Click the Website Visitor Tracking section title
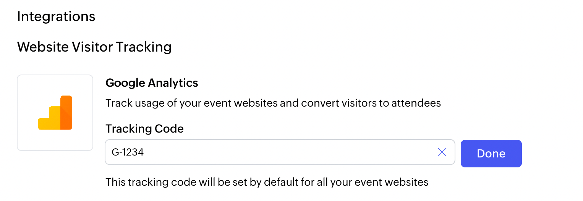This screenshot has width=583, height=201. pyautogui.click(x=94, y=47)
